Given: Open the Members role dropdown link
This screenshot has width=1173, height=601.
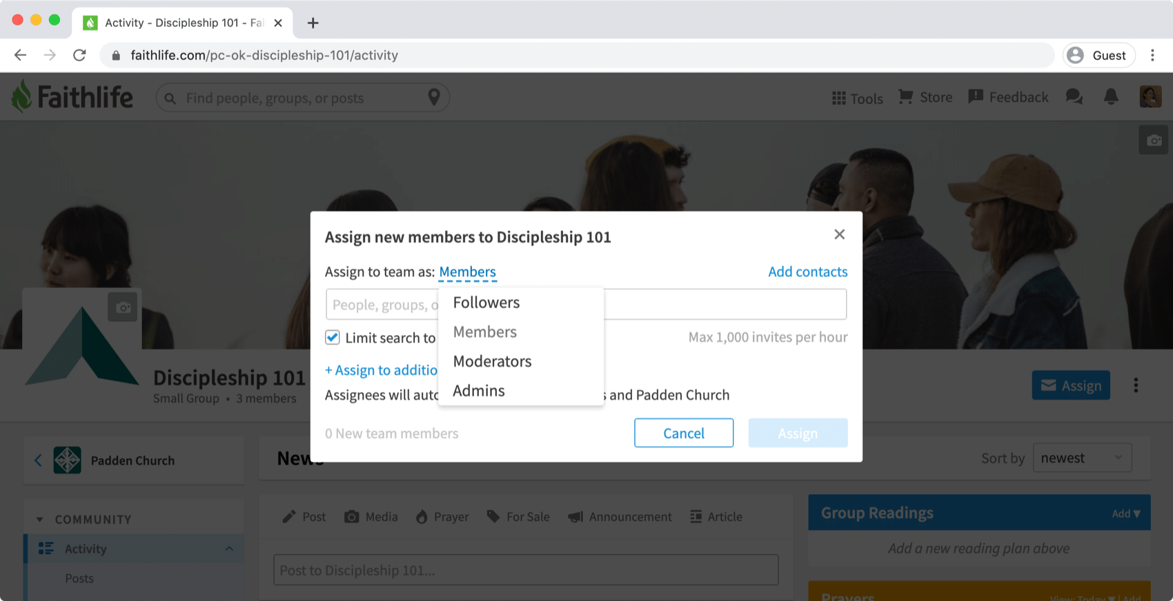Looking at the screenshot, I should pos(467,272).
